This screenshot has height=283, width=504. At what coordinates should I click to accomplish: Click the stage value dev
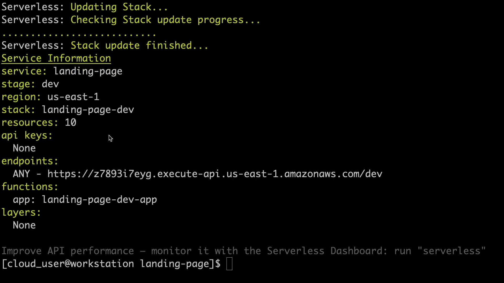pos(50,84)
